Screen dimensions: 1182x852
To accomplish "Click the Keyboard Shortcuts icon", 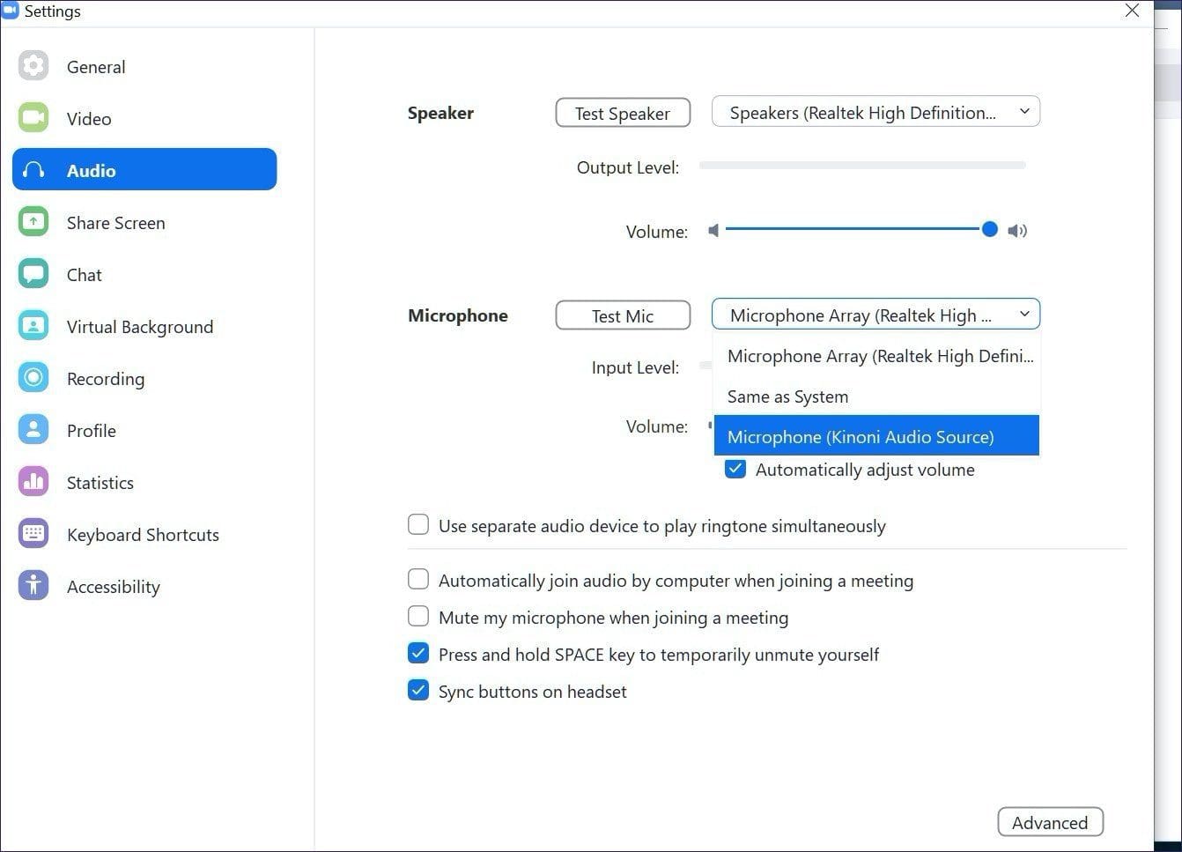I will (33, 534).
